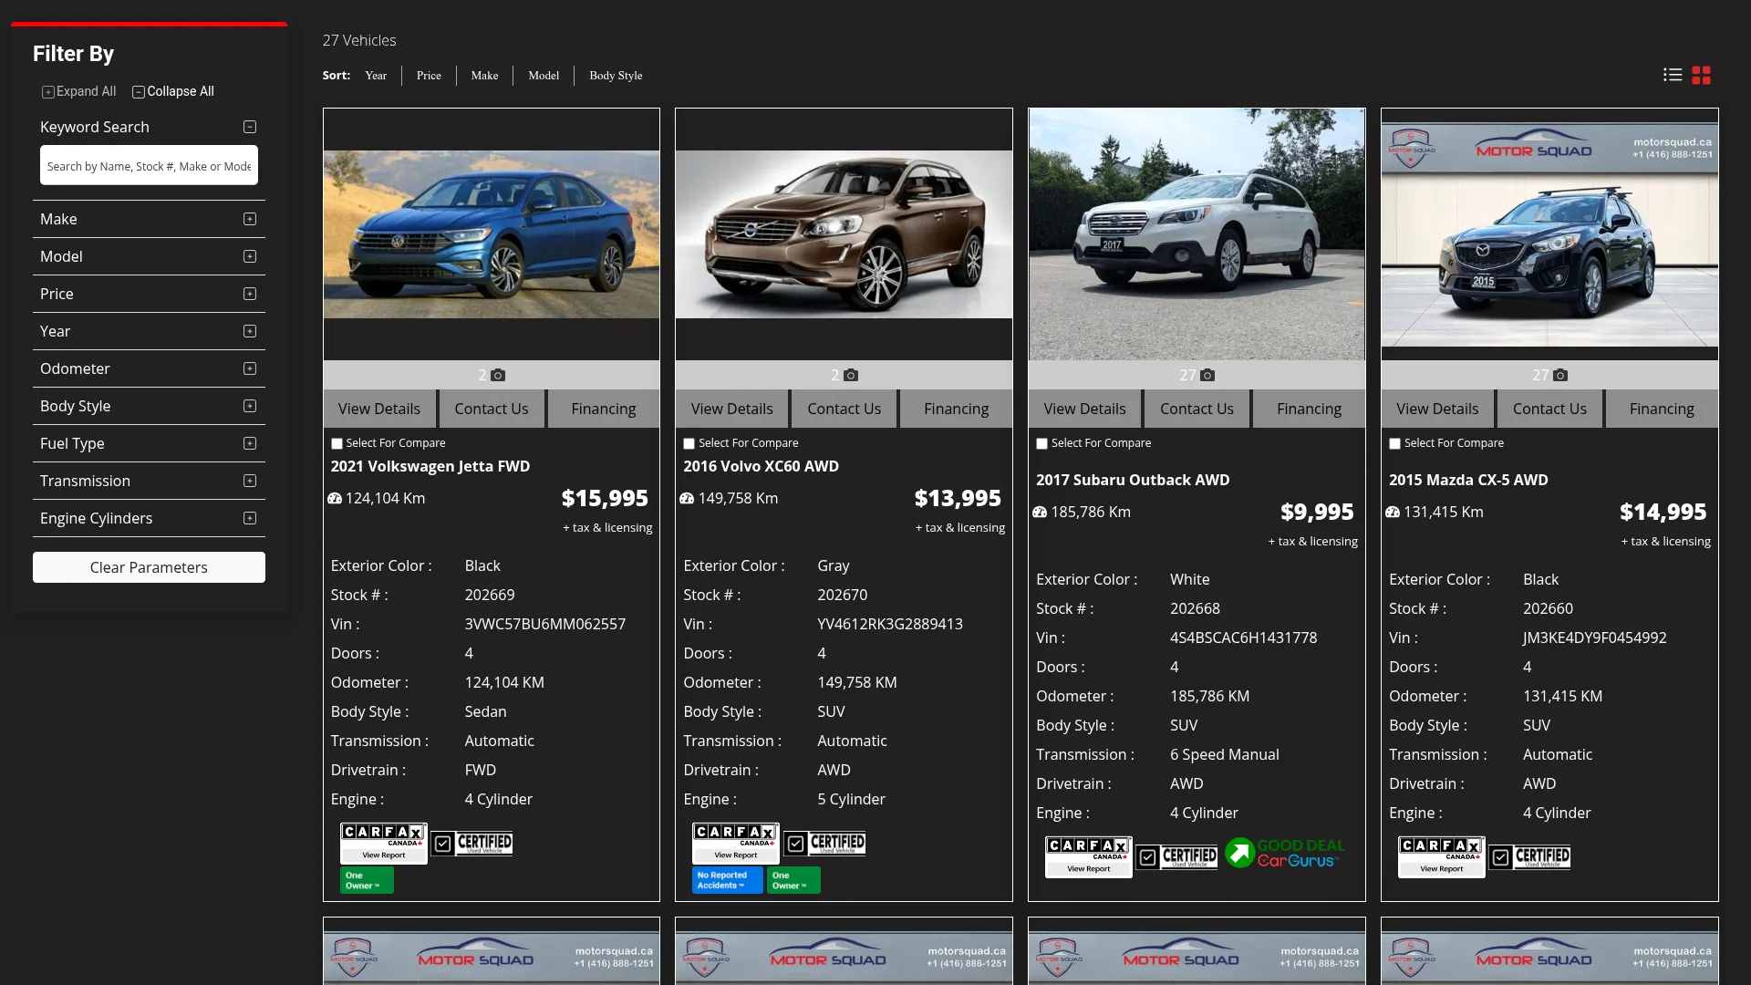Expand the Price filter
Image resolution: width=1751 pixels, height=985 pixels.
[250, 294]
